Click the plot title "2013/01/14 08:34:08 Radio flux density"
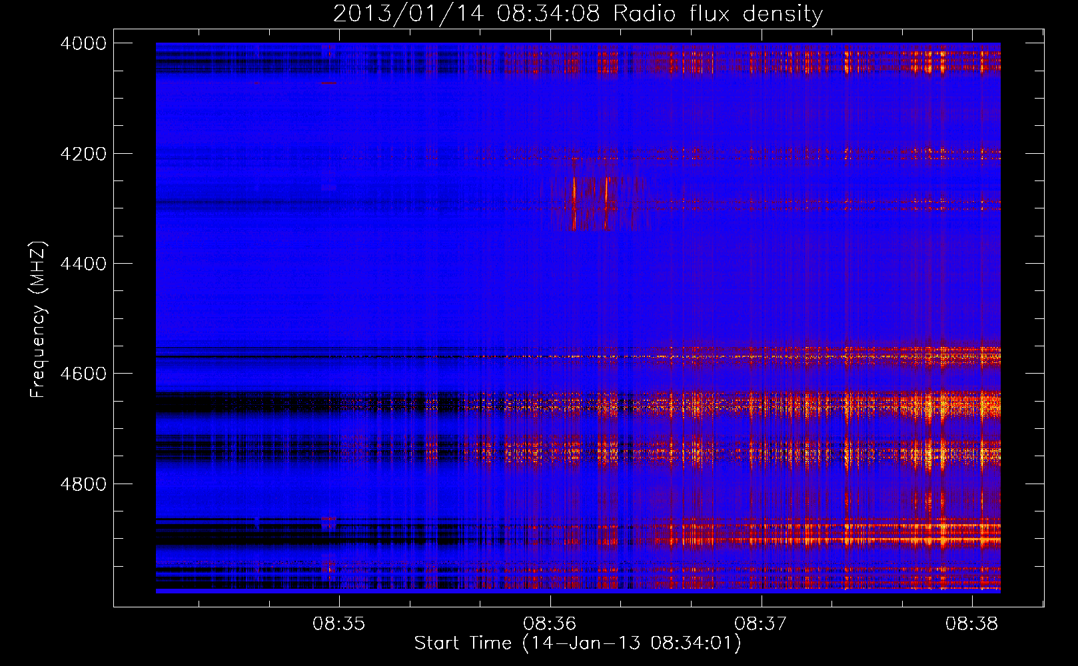1078x666 pixels. 578,14
